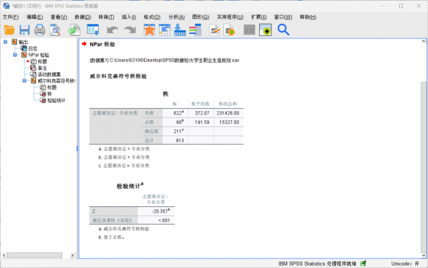
Task: Click the go to case icon
Action: pos(180,30)
